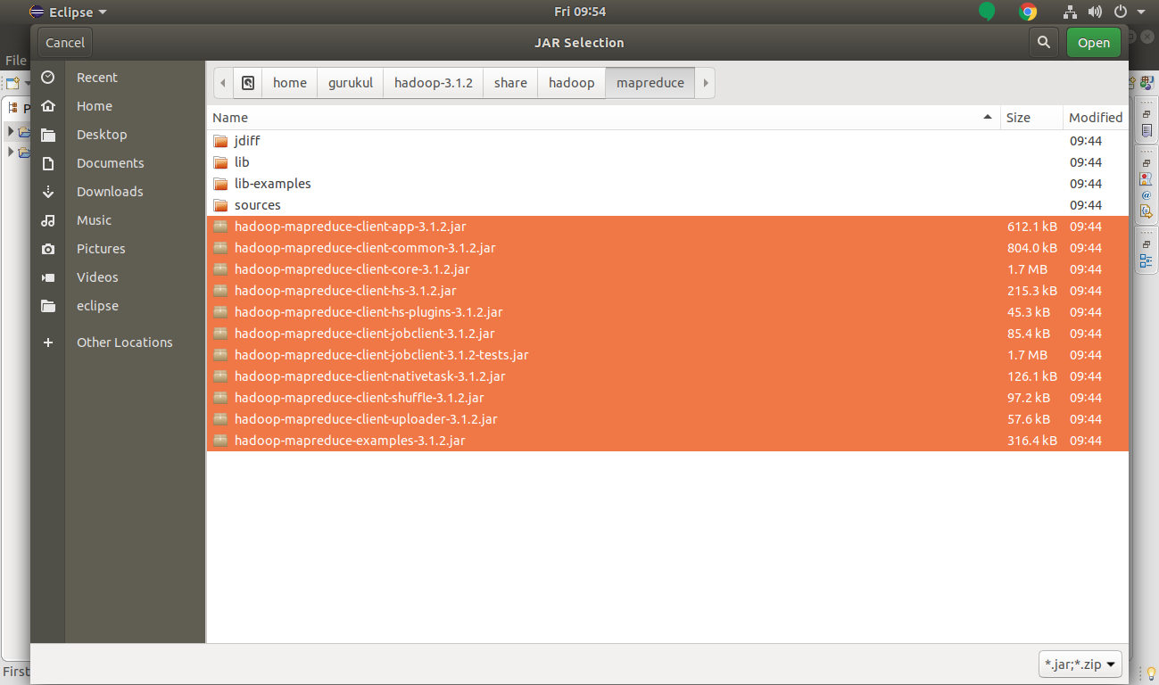
Task: Go to share in the path bar
Action: 510,83
